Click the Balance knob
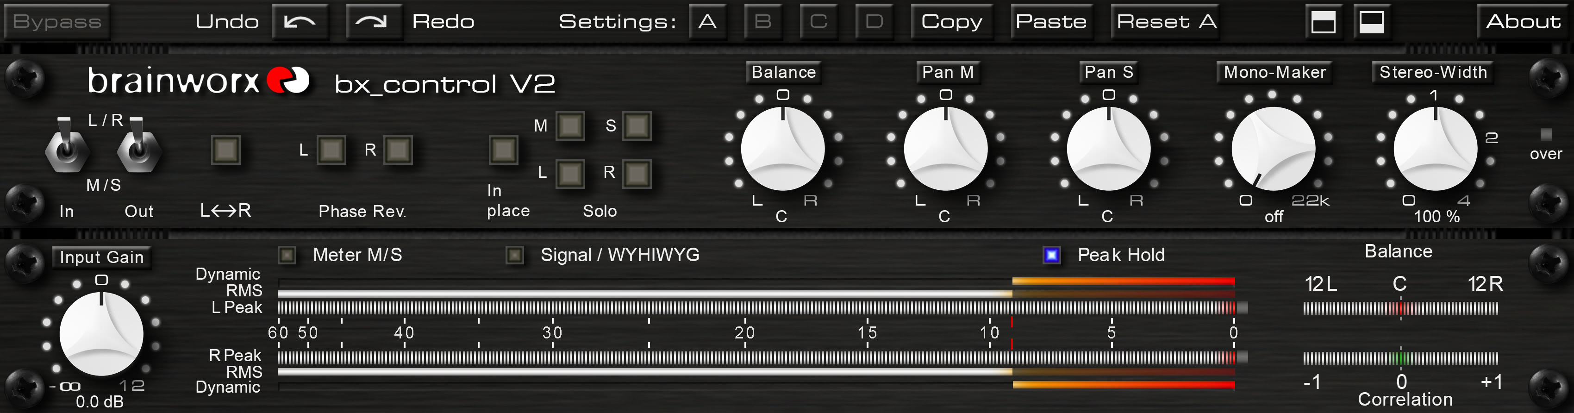Screen dimensions: 1574x413 783,149
